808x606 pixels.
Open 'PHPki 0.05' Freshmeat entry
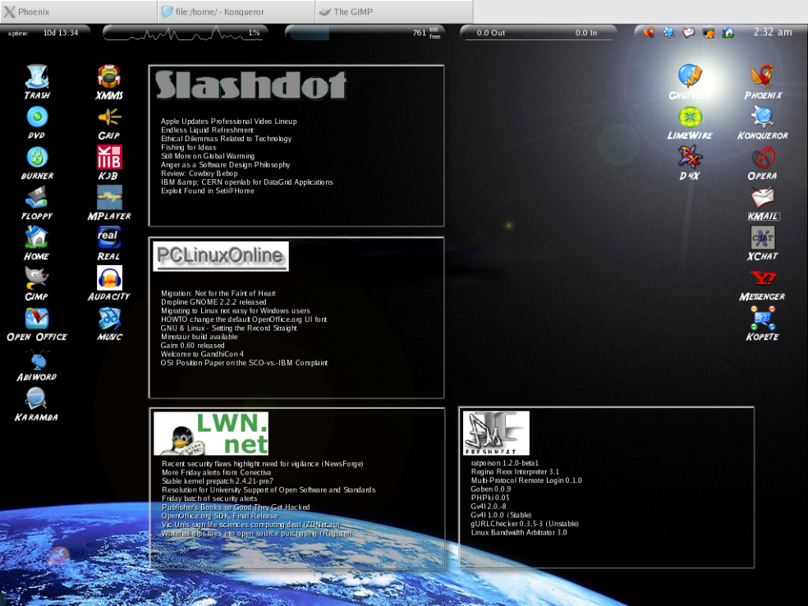click(x=490, y=498)
